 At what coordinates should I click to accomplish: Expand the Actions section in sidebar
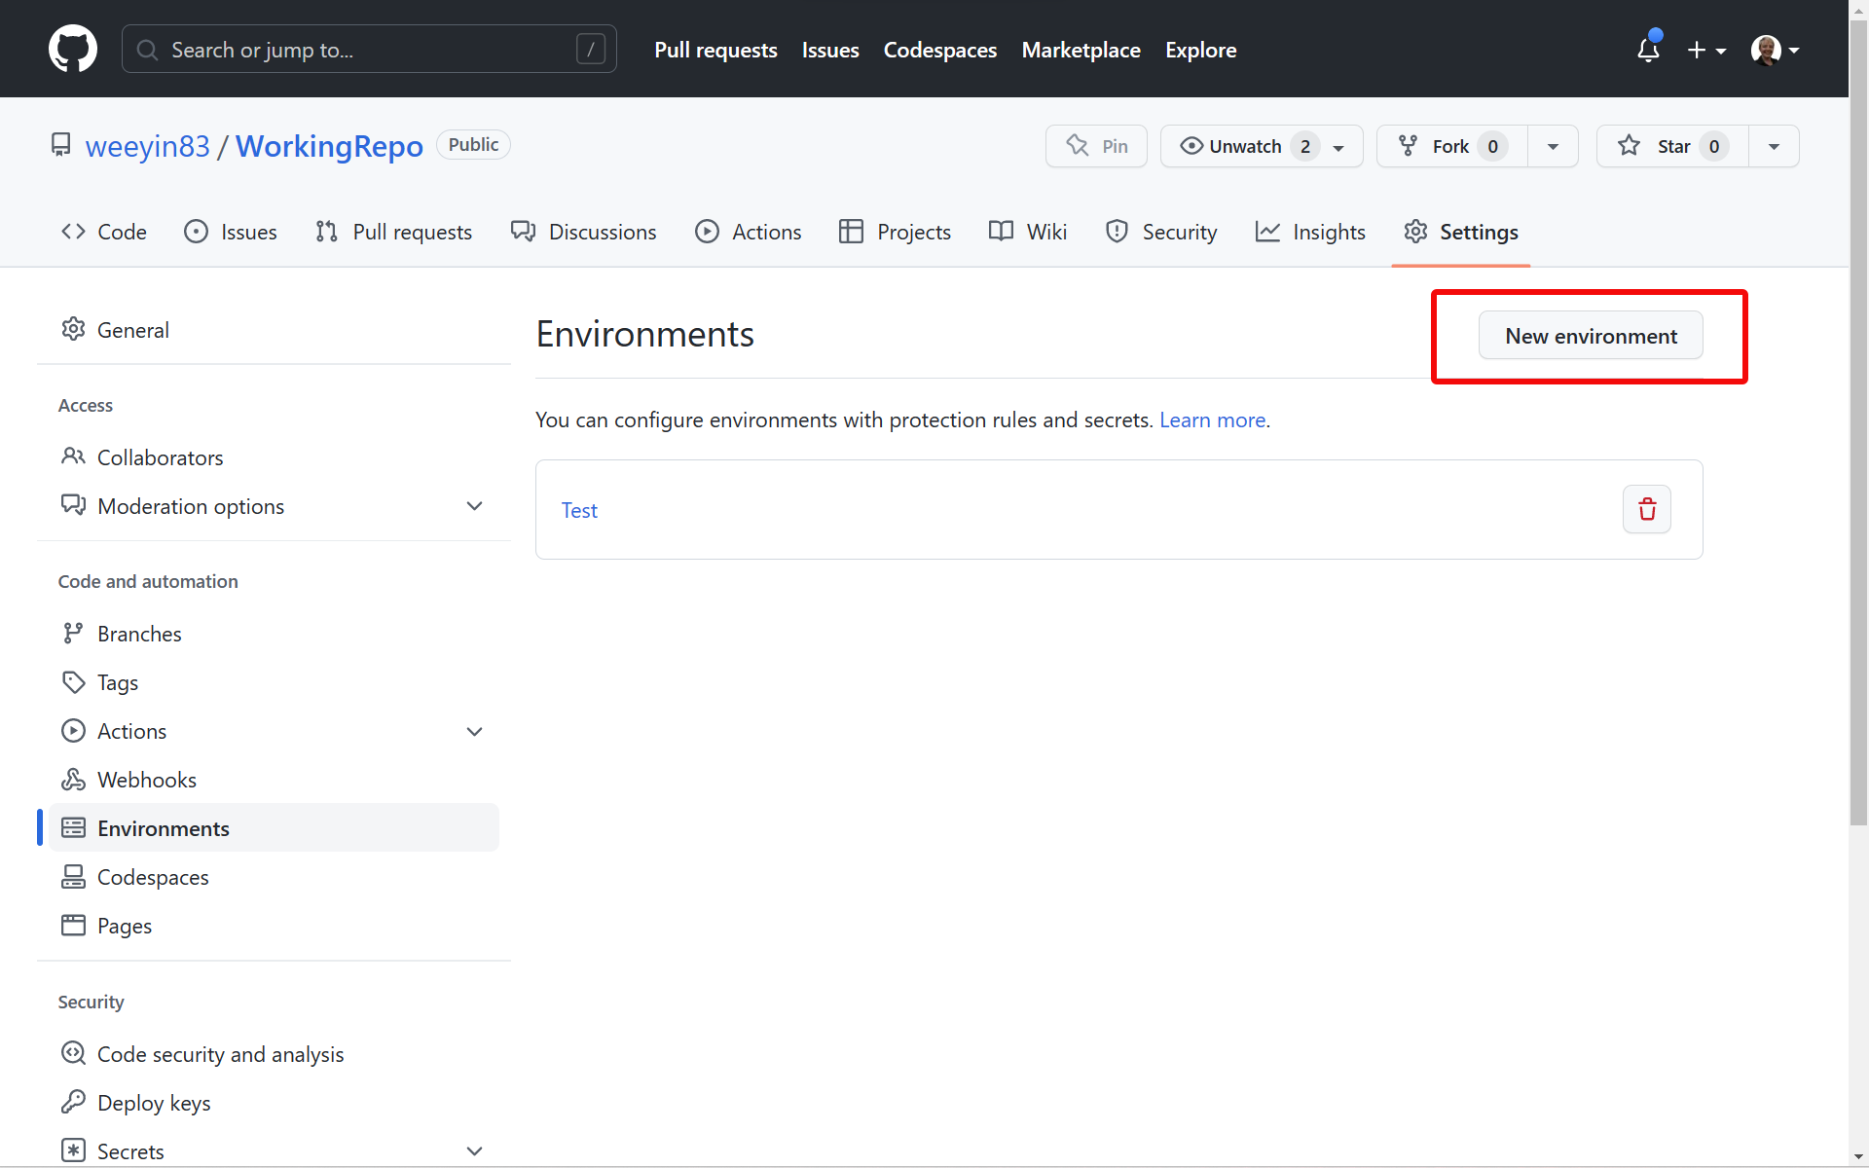pos(474,731)
